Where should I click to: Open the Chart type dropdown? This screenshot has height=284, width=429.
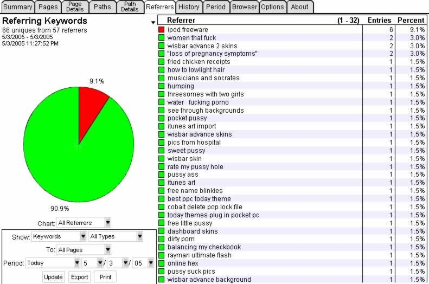pos(107,222)
